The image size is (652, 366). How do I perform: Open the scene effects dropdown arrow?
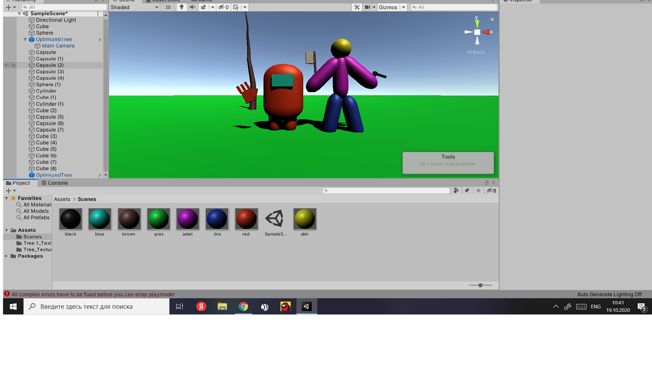pos(212,8)
